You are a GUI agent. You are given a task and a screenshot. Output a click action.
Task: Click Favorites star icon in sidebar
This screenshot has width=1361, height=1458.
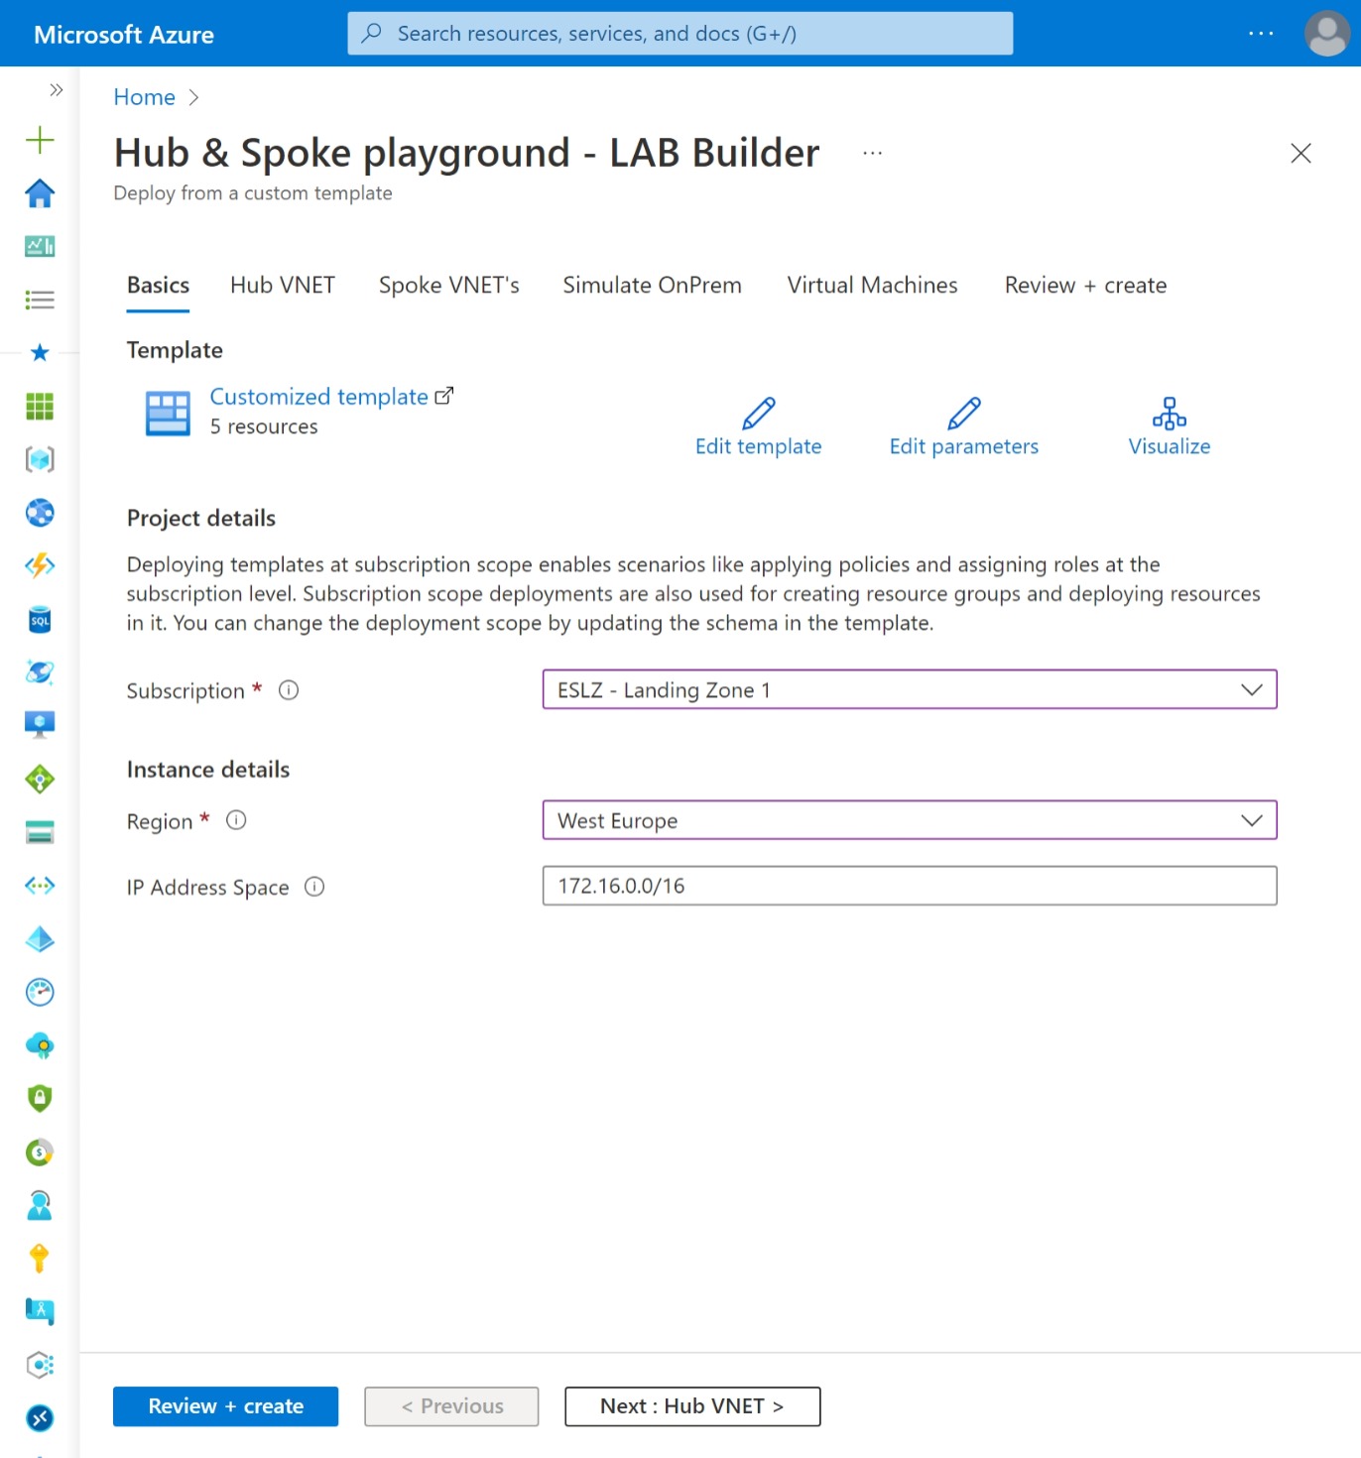[40, 352]
